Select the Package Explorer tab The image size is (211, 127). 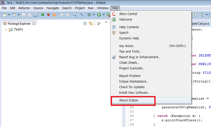[x=19, y=24]
